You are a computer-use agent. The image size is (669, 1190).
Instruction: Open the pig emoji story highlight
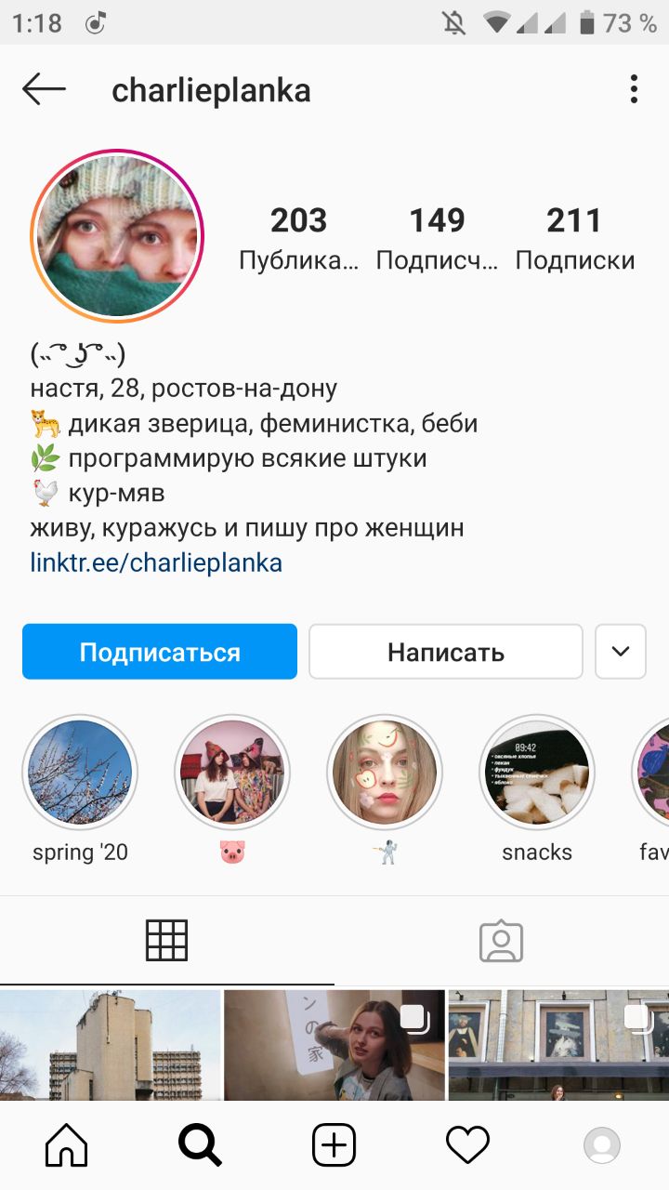pyautogui.click(x=232, y=773)
